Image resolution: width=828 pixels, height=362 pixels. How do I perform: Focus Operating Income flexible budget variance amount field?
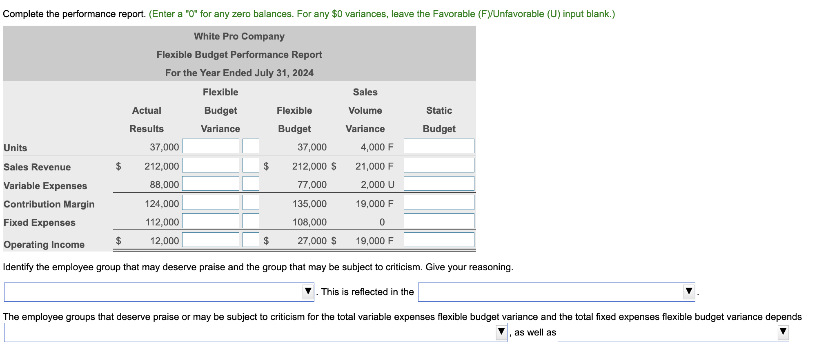pyautogui.click(x=211, y=240)
